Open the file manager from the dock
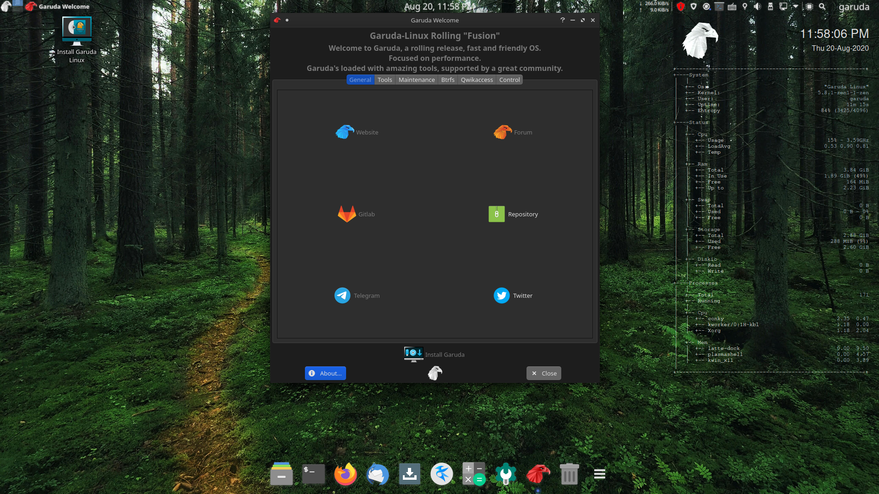This screenshot has width=879, height=494. (x=282, y=474)
